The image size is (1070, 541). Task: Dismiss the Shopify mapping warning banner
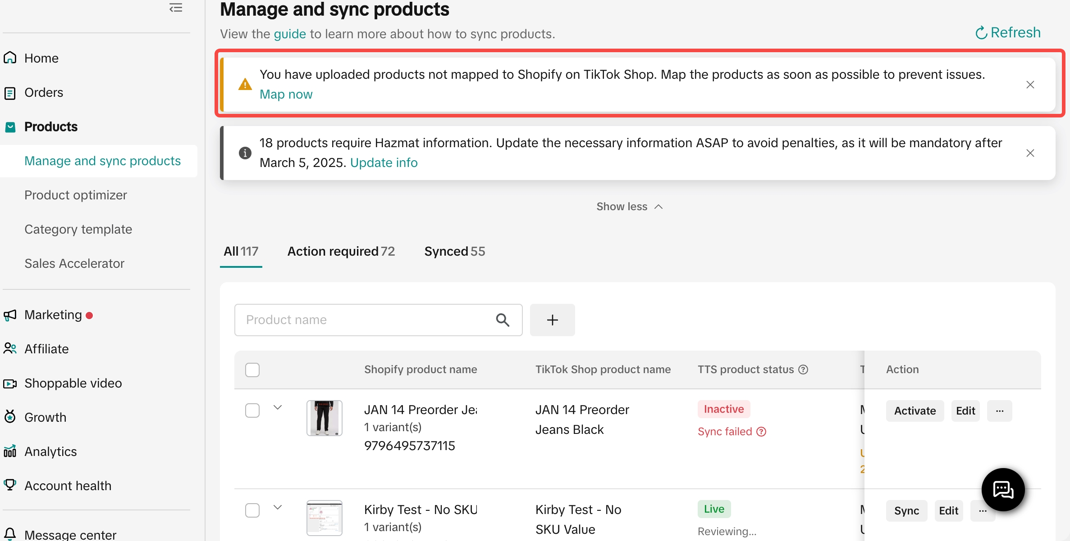coord(1030,85)
